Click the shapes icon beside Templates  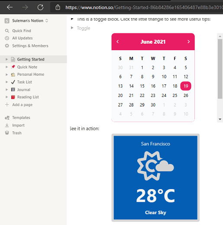click(x=7, y=118)
